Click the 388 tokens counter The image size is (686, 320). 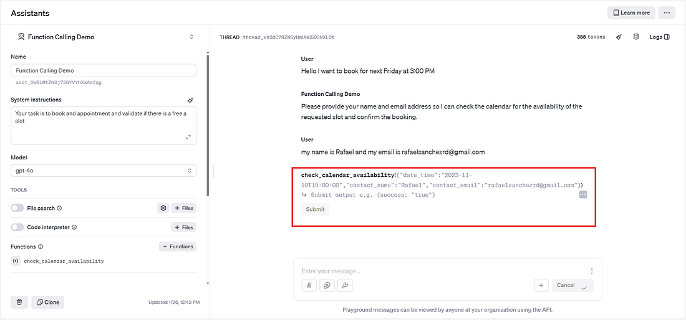click(591, 37)
